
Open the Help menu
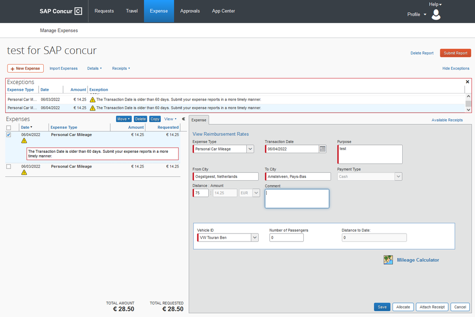pyautogui.click(x=435, y=4)
